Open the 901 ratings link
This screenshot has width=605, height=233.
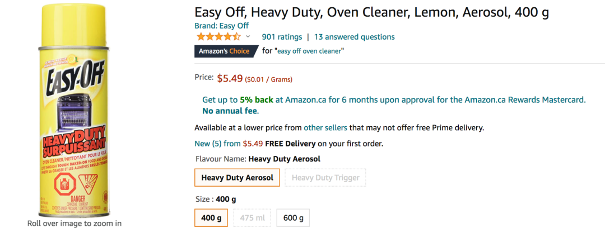282,37
